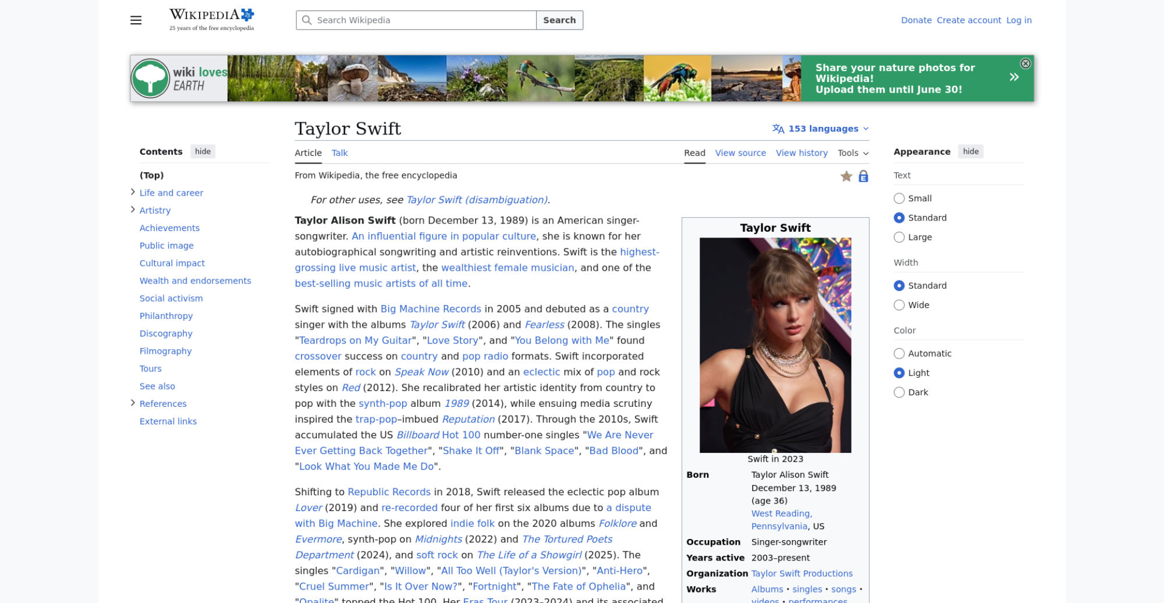Open the Tools dropdown menu
Screen dimensions: 1164x603
click(853, 153)
